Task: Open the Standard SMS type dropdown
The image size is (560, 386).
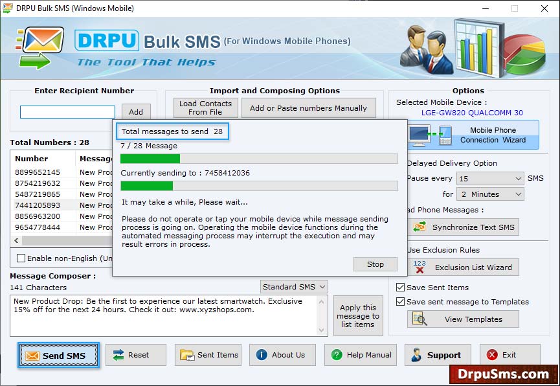Action: (x=294, y=287)
